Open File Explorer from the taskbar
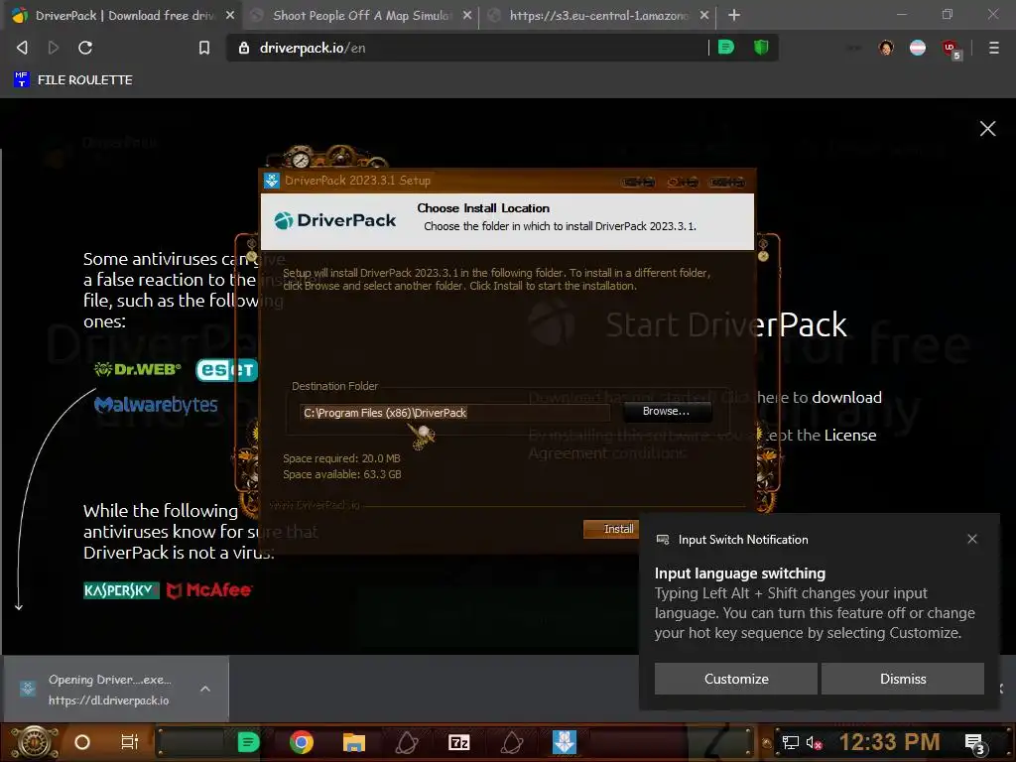The width and height of the screenshot is (1016, 762). [354, 742]
